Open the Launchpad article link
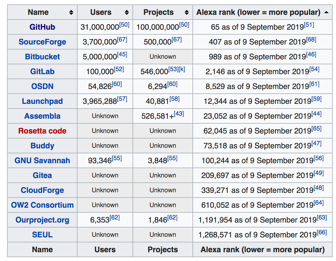 coord(42,101)
